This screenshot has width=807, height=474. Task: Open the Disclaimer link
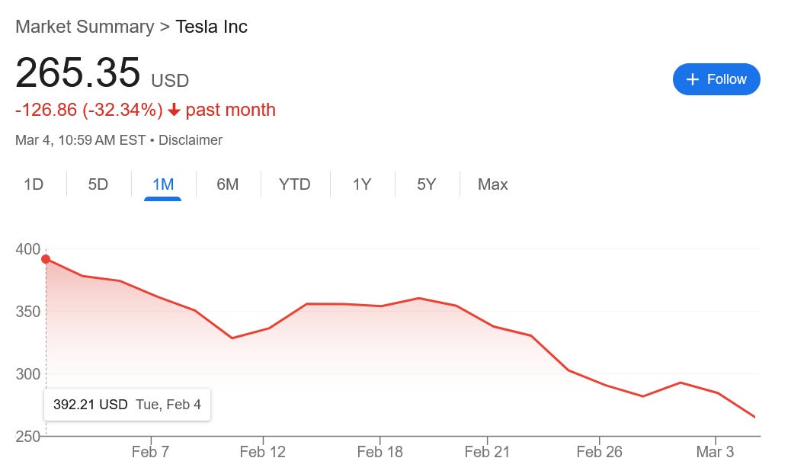(191, 140)
